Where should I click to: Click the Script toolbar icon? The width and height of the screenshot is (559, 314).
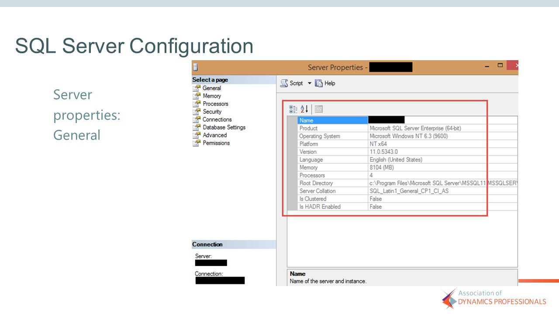point(284,83)
